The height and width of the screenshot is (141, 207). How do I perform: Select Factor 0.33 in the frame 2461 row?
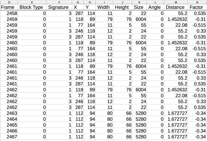click(197, 78)
